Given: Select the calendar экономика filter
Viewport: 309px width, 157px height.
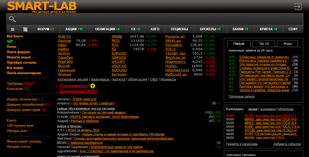Looking at the screenshot, I should pos(268,109).
